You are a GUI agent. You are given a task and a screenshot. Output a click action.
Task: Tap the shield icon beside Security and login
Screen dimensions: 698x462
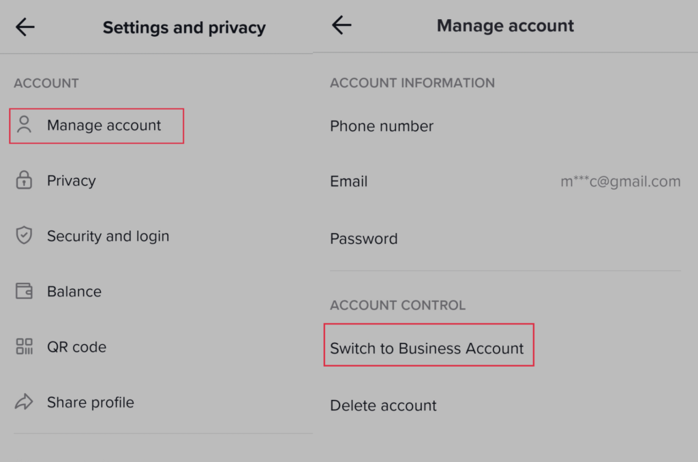click(x=24, y=235)
